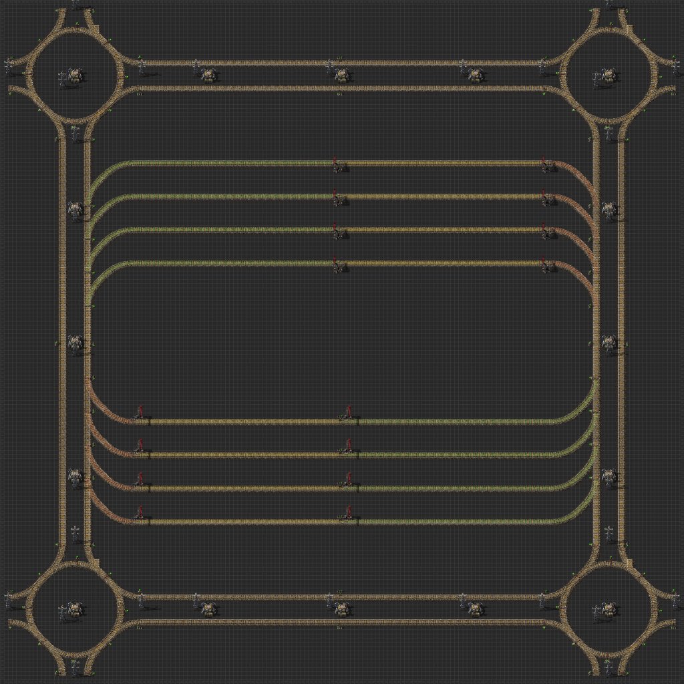Click the middle train stop on the fourth upper siding
This screenshot has height=684, width=684.
tap(339, 265)
